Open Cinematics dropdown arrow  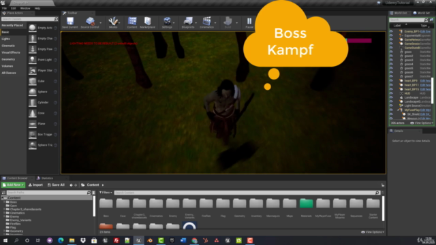pos(215,22)
